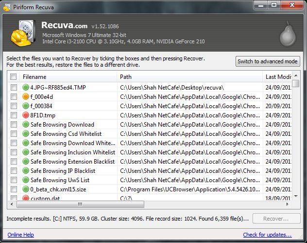The image size is (307, 243).
Task: Click the green status icon of f_000384
Action: click(26, 106)
